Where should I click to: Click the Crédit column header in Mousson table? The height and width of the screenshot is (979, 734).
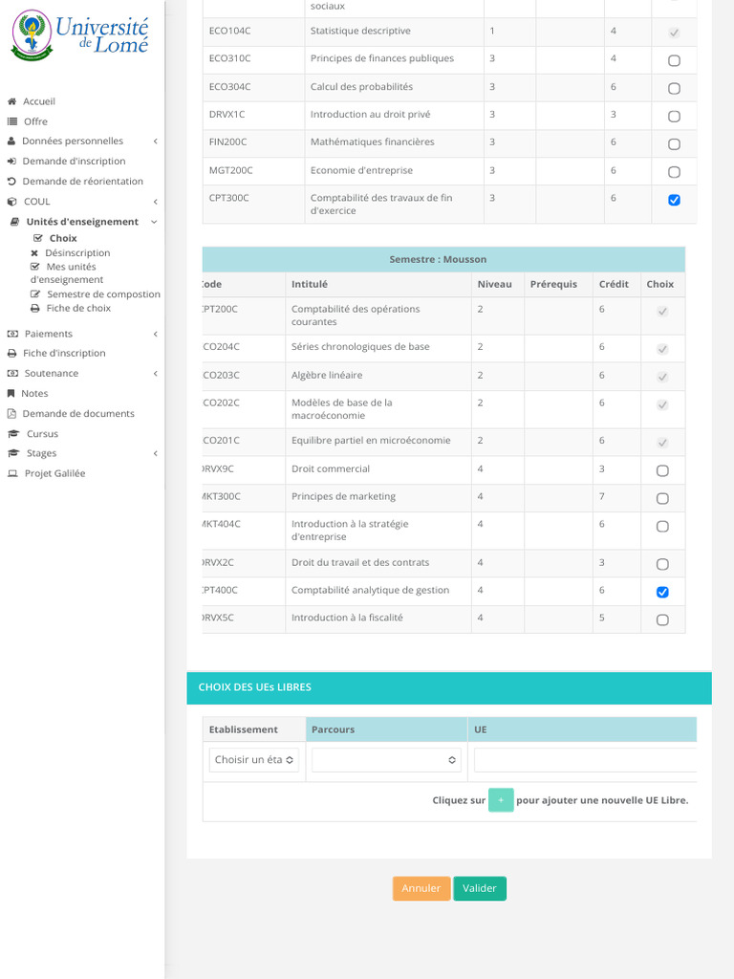click(614, 284)
